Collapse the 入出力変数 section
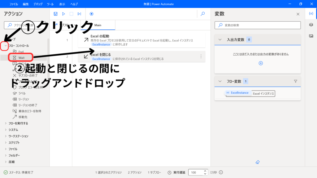The image size is (317, 178). point(220,40)
